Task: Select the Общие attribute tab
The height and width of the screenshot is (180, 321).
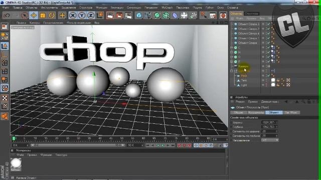Action: [238, 112]
